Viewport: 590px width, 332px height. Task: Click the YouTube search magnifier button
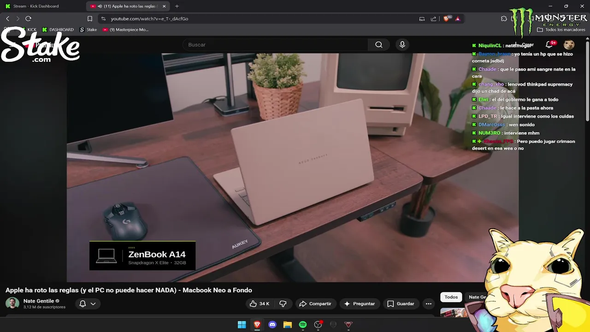tap(379, 45)
